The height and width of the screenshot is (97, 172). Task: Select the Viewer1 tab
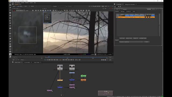pos(17,4)
